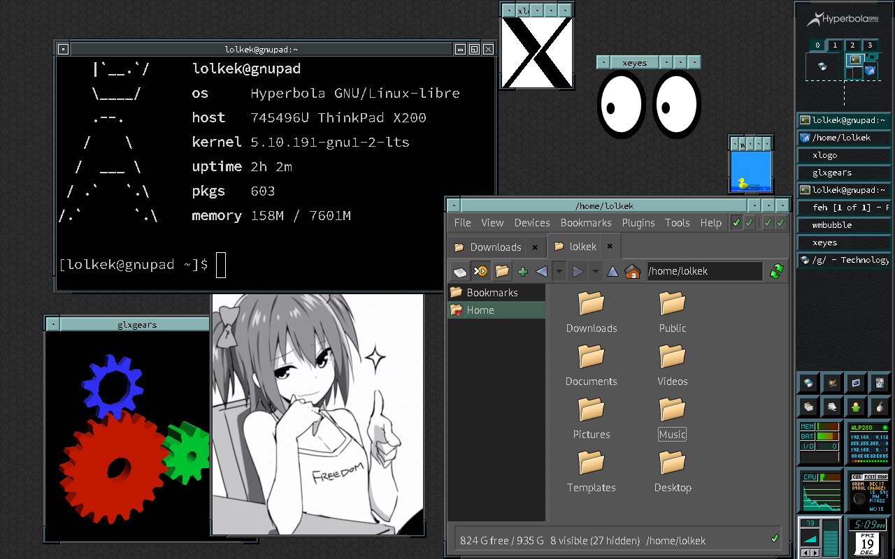895x559 pixels.
Task: Go up one directory with the triangle icon
Action: coord(613,271)
